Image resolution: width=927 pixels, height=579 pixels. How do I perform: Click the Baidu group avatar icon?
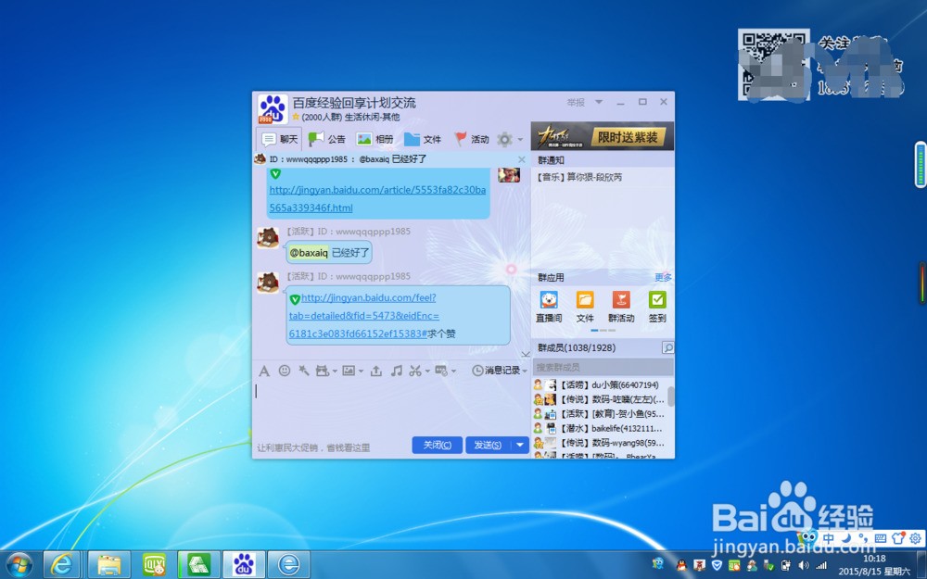click(273, 108)
